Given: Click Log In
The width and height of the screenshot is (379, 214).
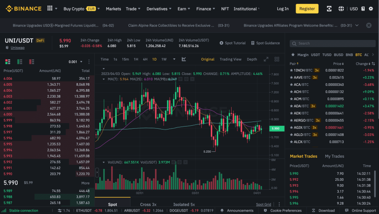Looking at the screenshot, I should click(x=283, y=9).
